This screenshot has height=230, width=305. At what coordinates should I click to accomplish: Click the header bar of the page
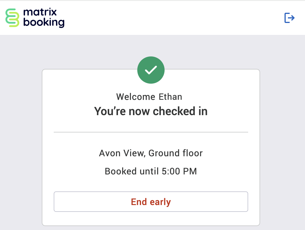click(171, 18)
